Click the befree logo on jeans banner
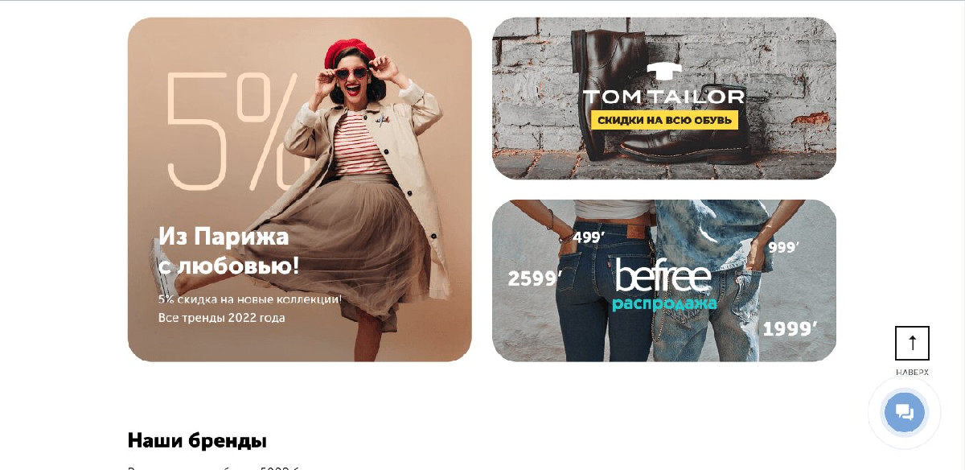Image resolution: width=965 pixels, height=470 pixels. (663, 276)
